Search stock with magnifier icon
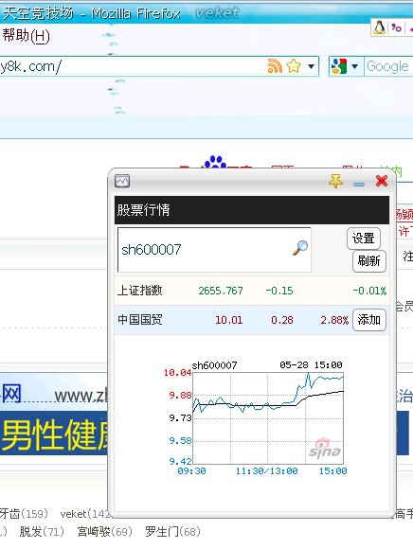Image resolution: width=413 pixels, height=549 pixels. tap(300, 248)
